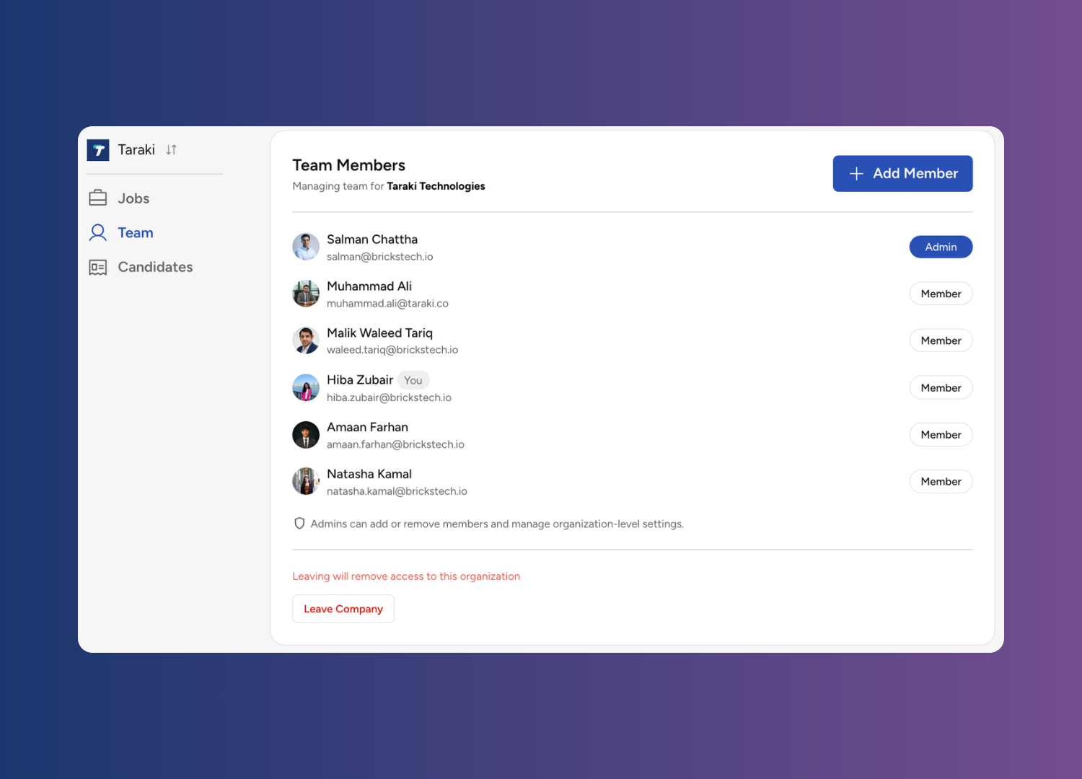Click the plus icon in Add Member
1082x779 pixels.
(856, 174)
